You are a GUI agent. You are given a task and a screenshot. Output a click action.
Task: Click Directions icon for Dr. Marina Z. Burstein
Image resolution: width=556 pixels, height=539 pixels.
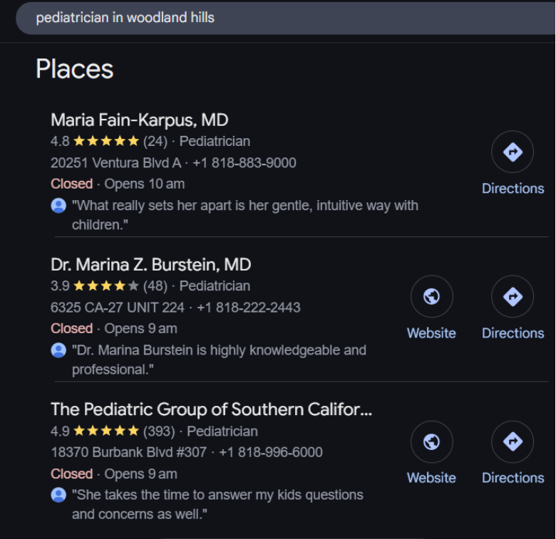[x=513, y=296]
